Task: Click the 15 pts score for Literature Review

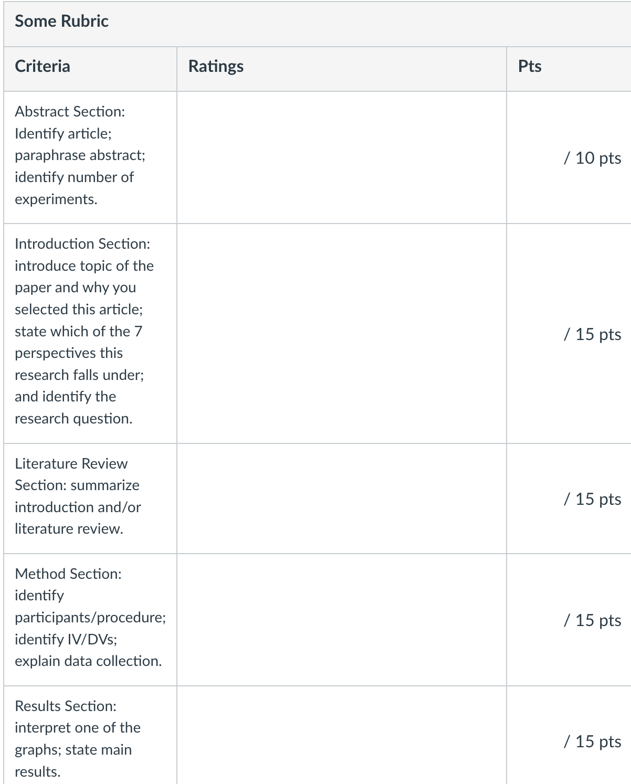Action: [592, 499]
